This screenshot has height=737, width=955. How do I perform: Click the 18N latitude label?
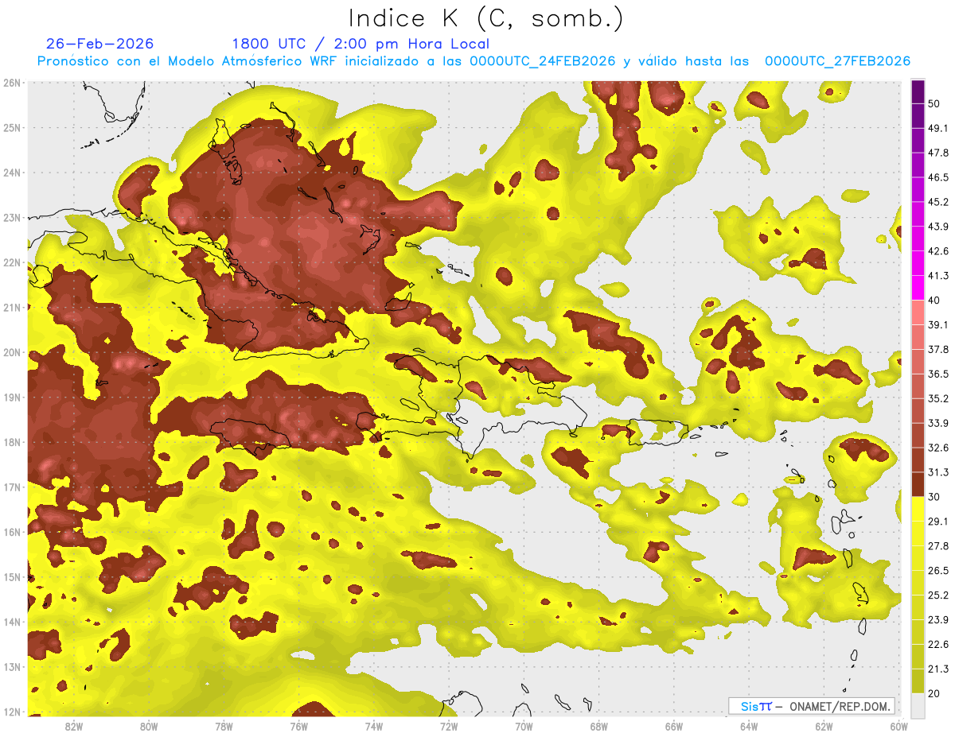[11, 442]
